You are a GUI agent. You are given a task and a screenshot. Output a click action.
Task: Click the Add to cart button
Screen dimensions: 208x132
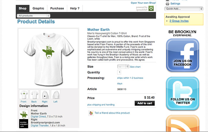[x=145, y=103]
